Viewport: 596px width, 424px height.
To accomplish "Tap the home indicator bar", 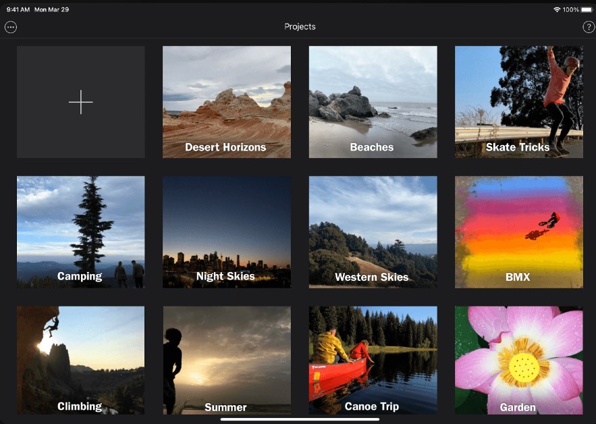I will coord(300,419).
